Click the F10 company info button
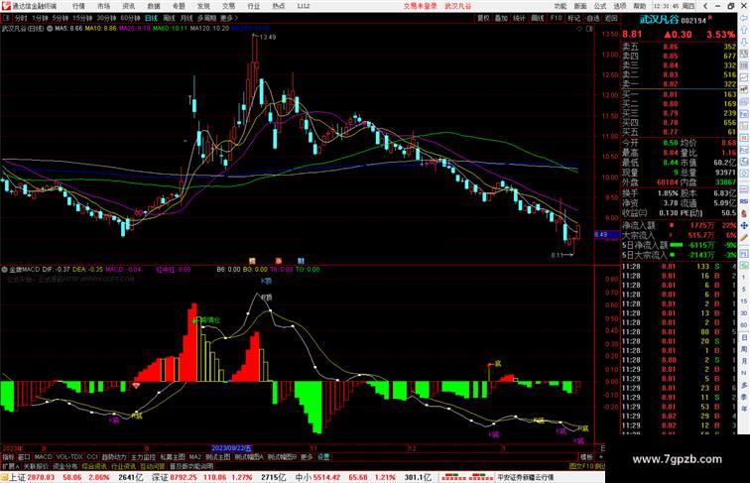Screen dimensions: 750x483 557,18
